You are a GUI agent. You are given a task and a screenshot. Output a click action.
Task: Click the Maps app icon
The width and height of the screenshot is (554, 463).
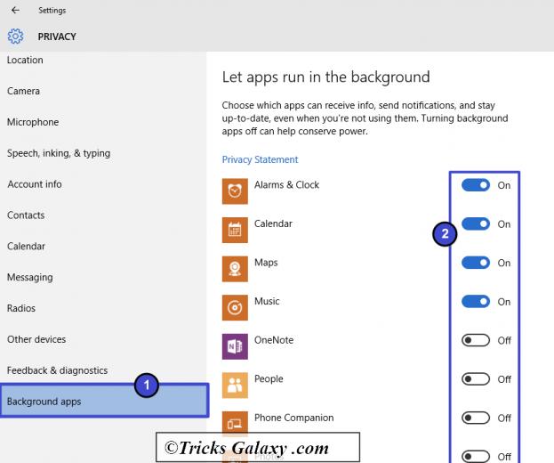coord(235,268)
